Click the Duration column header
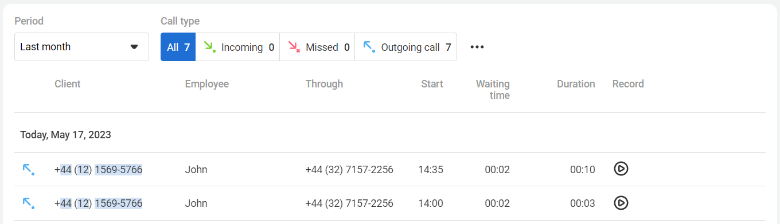Image resolution: width=780 pixels, height=224 pixels. pos(576,84)
